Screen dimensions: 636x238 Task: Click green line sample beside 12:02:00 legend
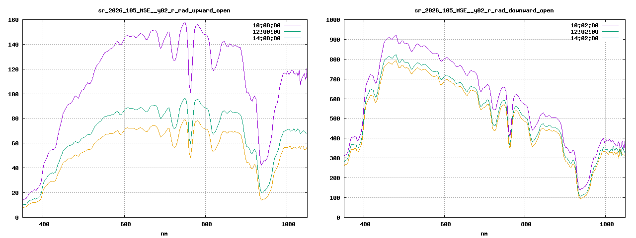tap(611, 32)
